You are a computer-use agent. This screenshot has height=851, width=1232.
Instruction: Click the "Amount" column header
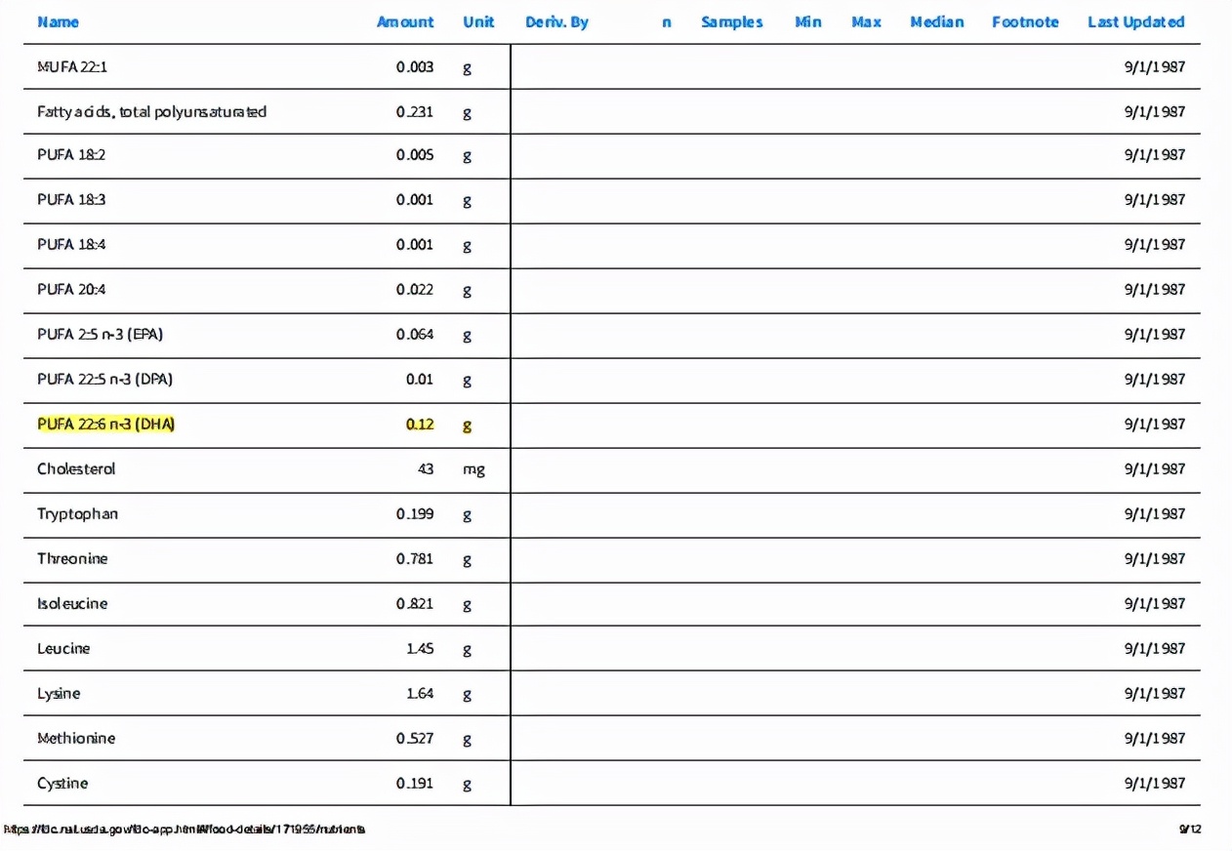(405, 21)
